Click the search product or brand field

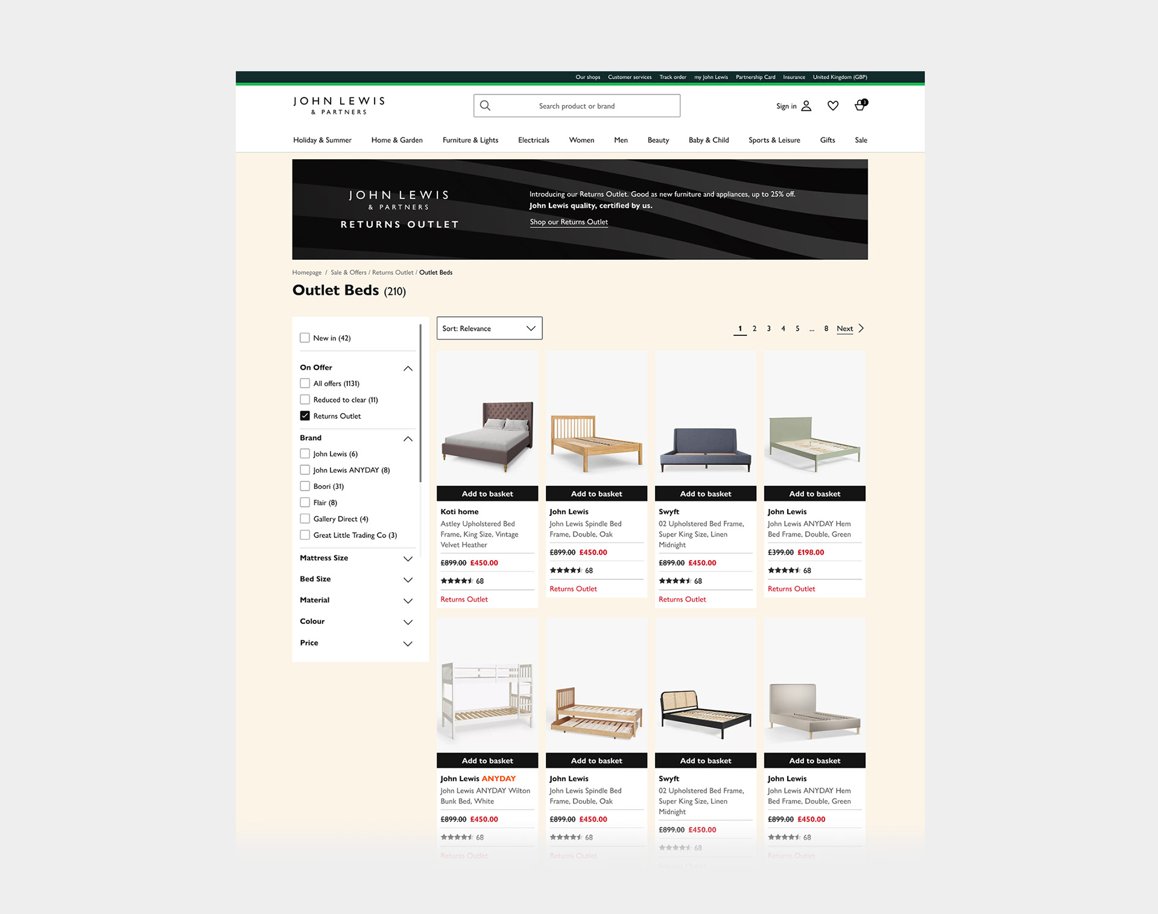pos(577,106)
